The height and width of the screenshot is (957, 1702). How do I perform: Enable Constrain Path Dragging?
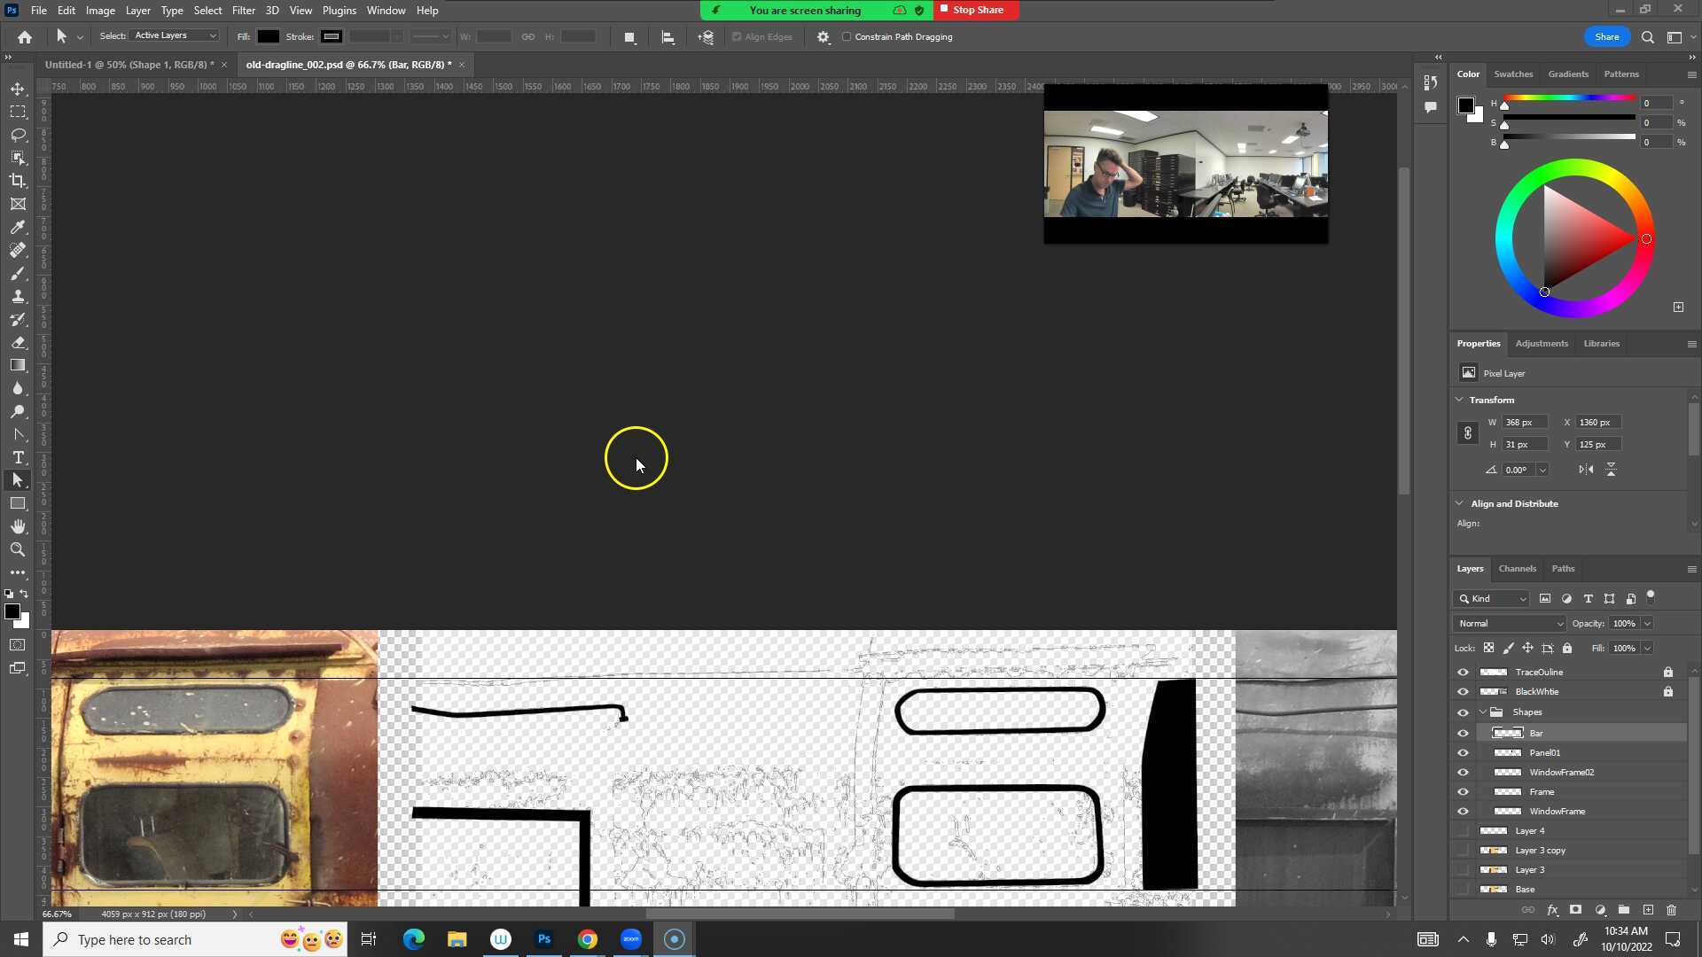(x=847, y=36)
